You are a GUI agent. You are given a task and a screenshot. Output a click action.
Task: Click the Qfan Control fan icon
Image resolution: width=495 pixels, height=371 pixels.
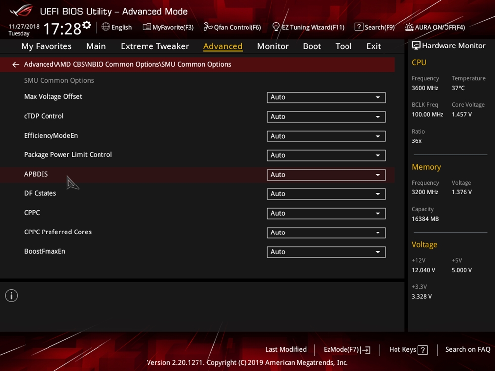[x=208, y=27]
